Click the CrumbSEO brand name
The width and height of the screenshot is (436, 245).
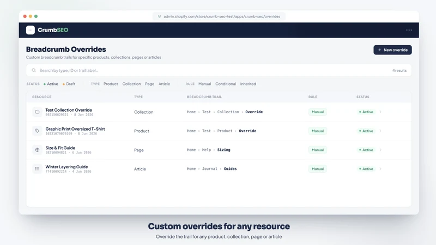click(x=53, y=30)
